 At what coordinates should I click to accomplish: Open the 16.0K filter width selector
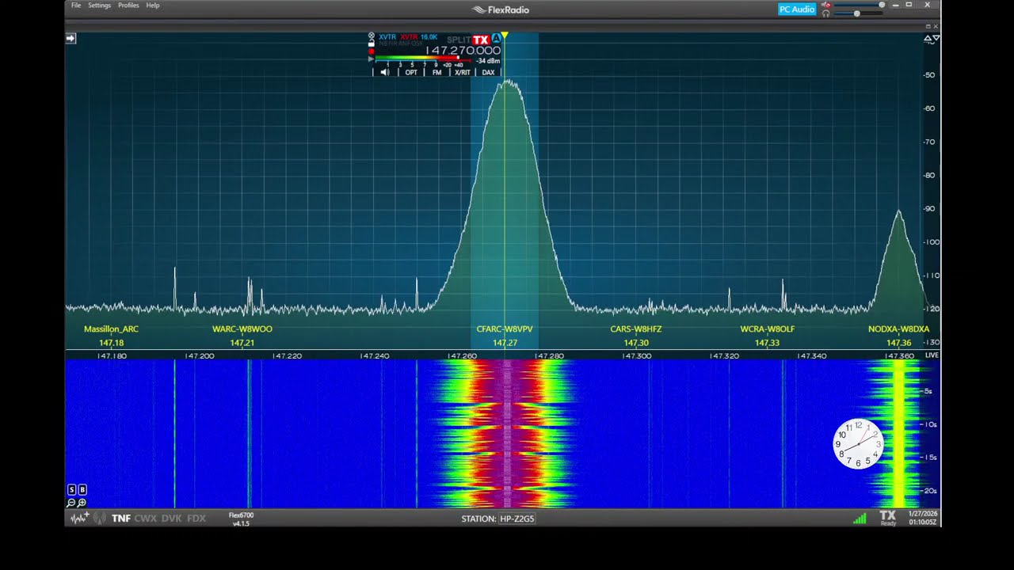[x=429, y=37]
